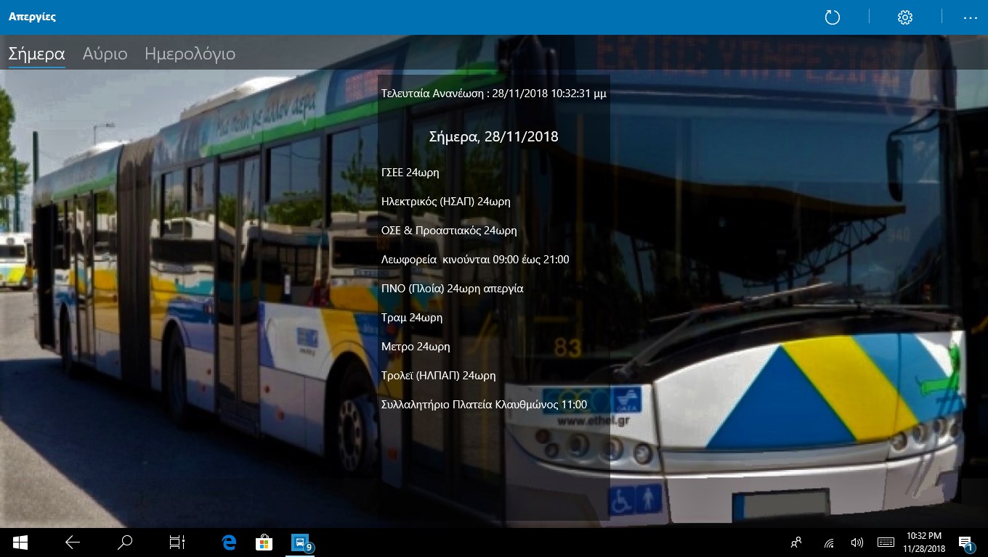Open the taskbar clock showing 10:32 PM

click(x=924, y=542)
